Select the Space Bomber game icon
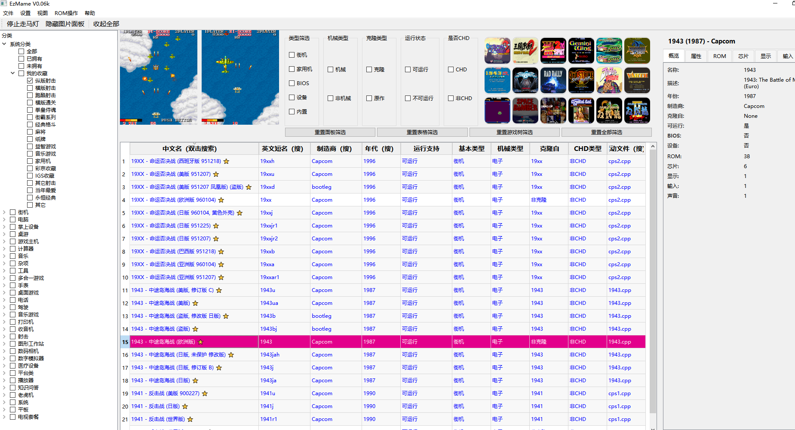 click(x=525, y=111)
